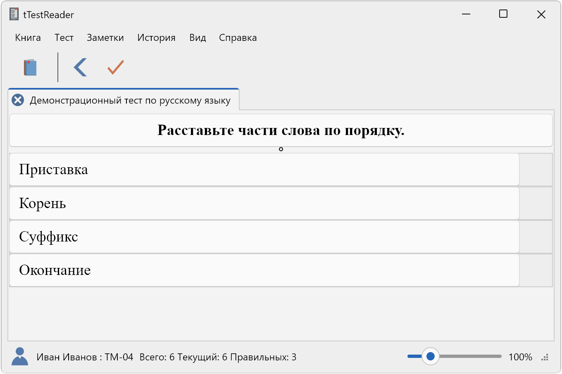This screenshot has height=374, width=562.
Task: Click the zoom slider handle
Action: (430, 356)
